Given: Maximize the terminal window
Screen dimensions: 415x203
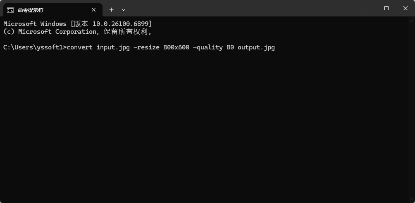Looking at the screenshot, I should coord(386,8).
